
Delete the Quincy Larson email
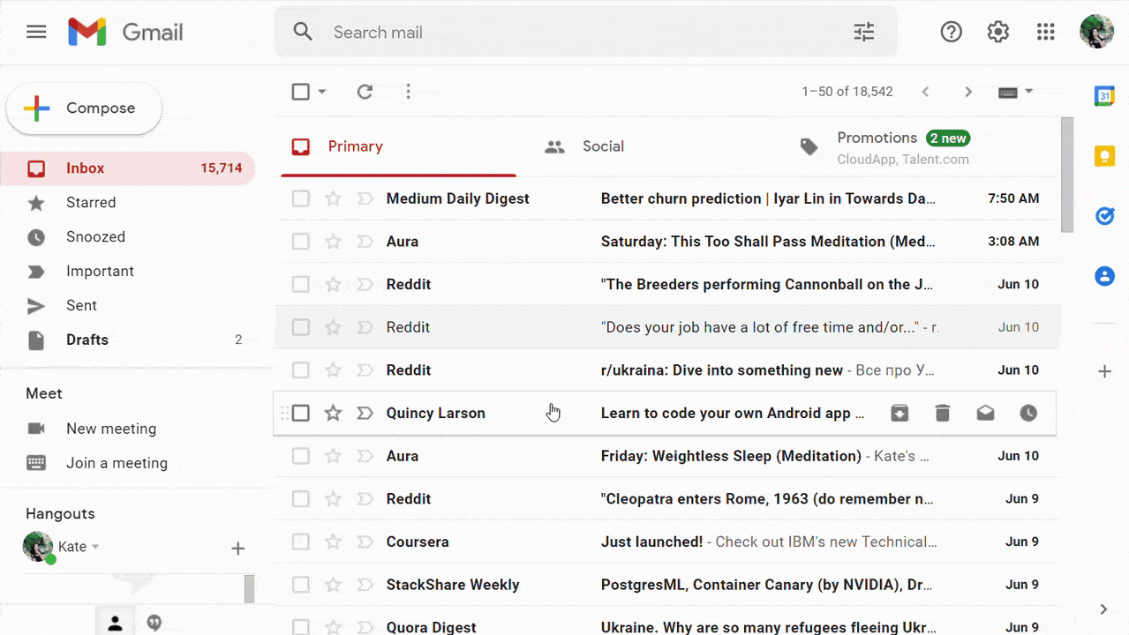[x=943, y=413]
